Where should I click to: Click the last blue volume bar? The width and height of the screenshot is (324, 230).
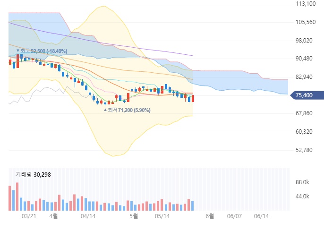193,205
